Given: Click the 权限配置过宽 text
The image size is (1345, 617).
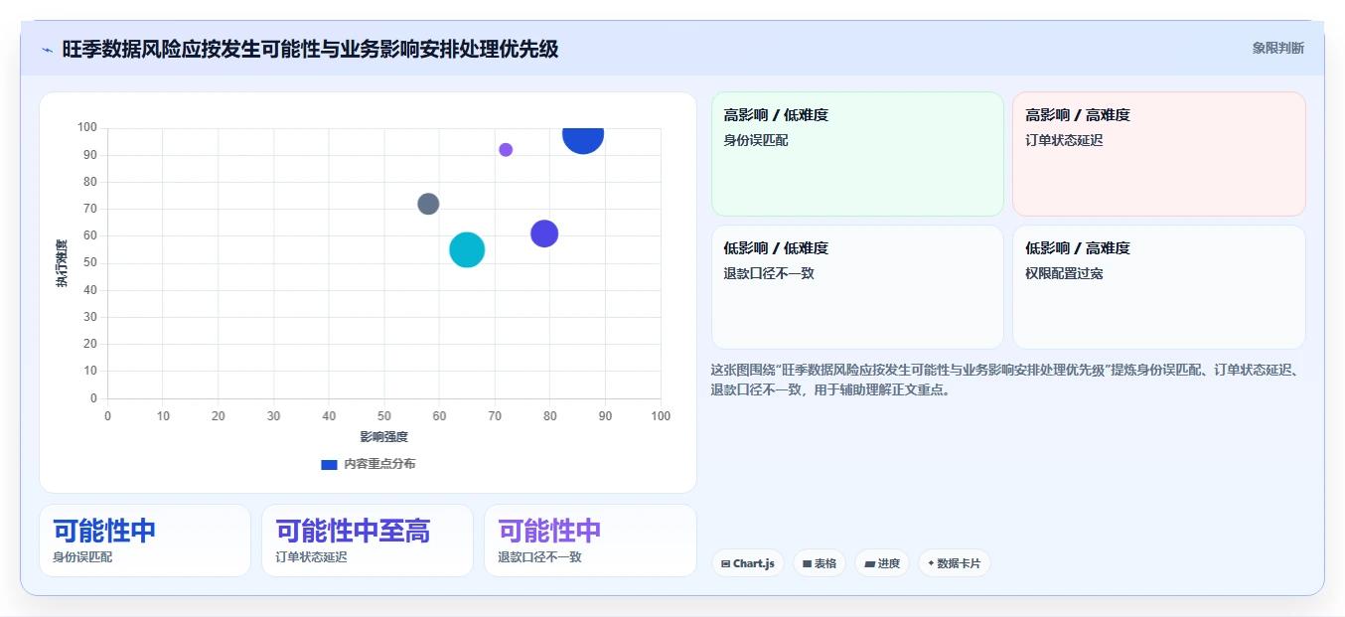Looking at the screenshot, I should [x=1064, y=273].
